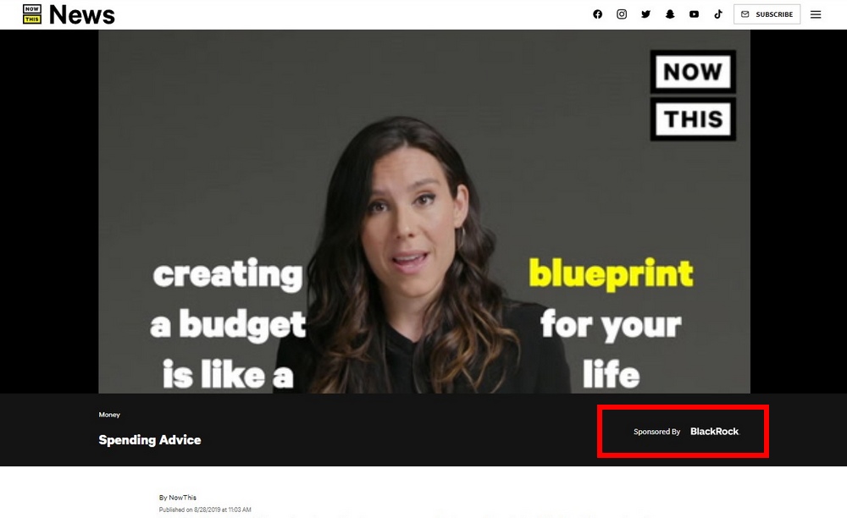Open the NowThis Facebook page icon
This screenshot has width=847, height=518.
(x=597, y=14)
